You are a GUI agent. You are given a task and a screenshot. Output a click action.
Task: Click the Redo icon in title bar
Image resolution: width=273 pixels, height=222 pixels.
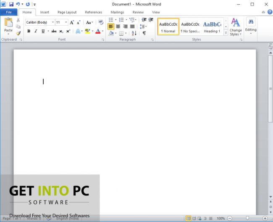[28, 4]
